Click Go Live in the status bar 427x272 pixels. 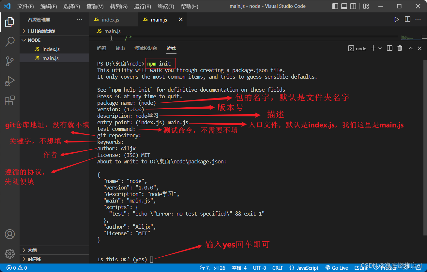click(337, 268)
